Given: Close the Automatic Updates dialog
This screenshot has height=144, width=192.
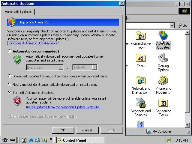Looking at the screenshot, I should pyautogui.click(x=121, y=3).
